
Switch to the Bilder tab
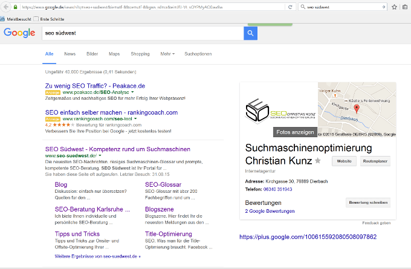click(x=92, y=54)
